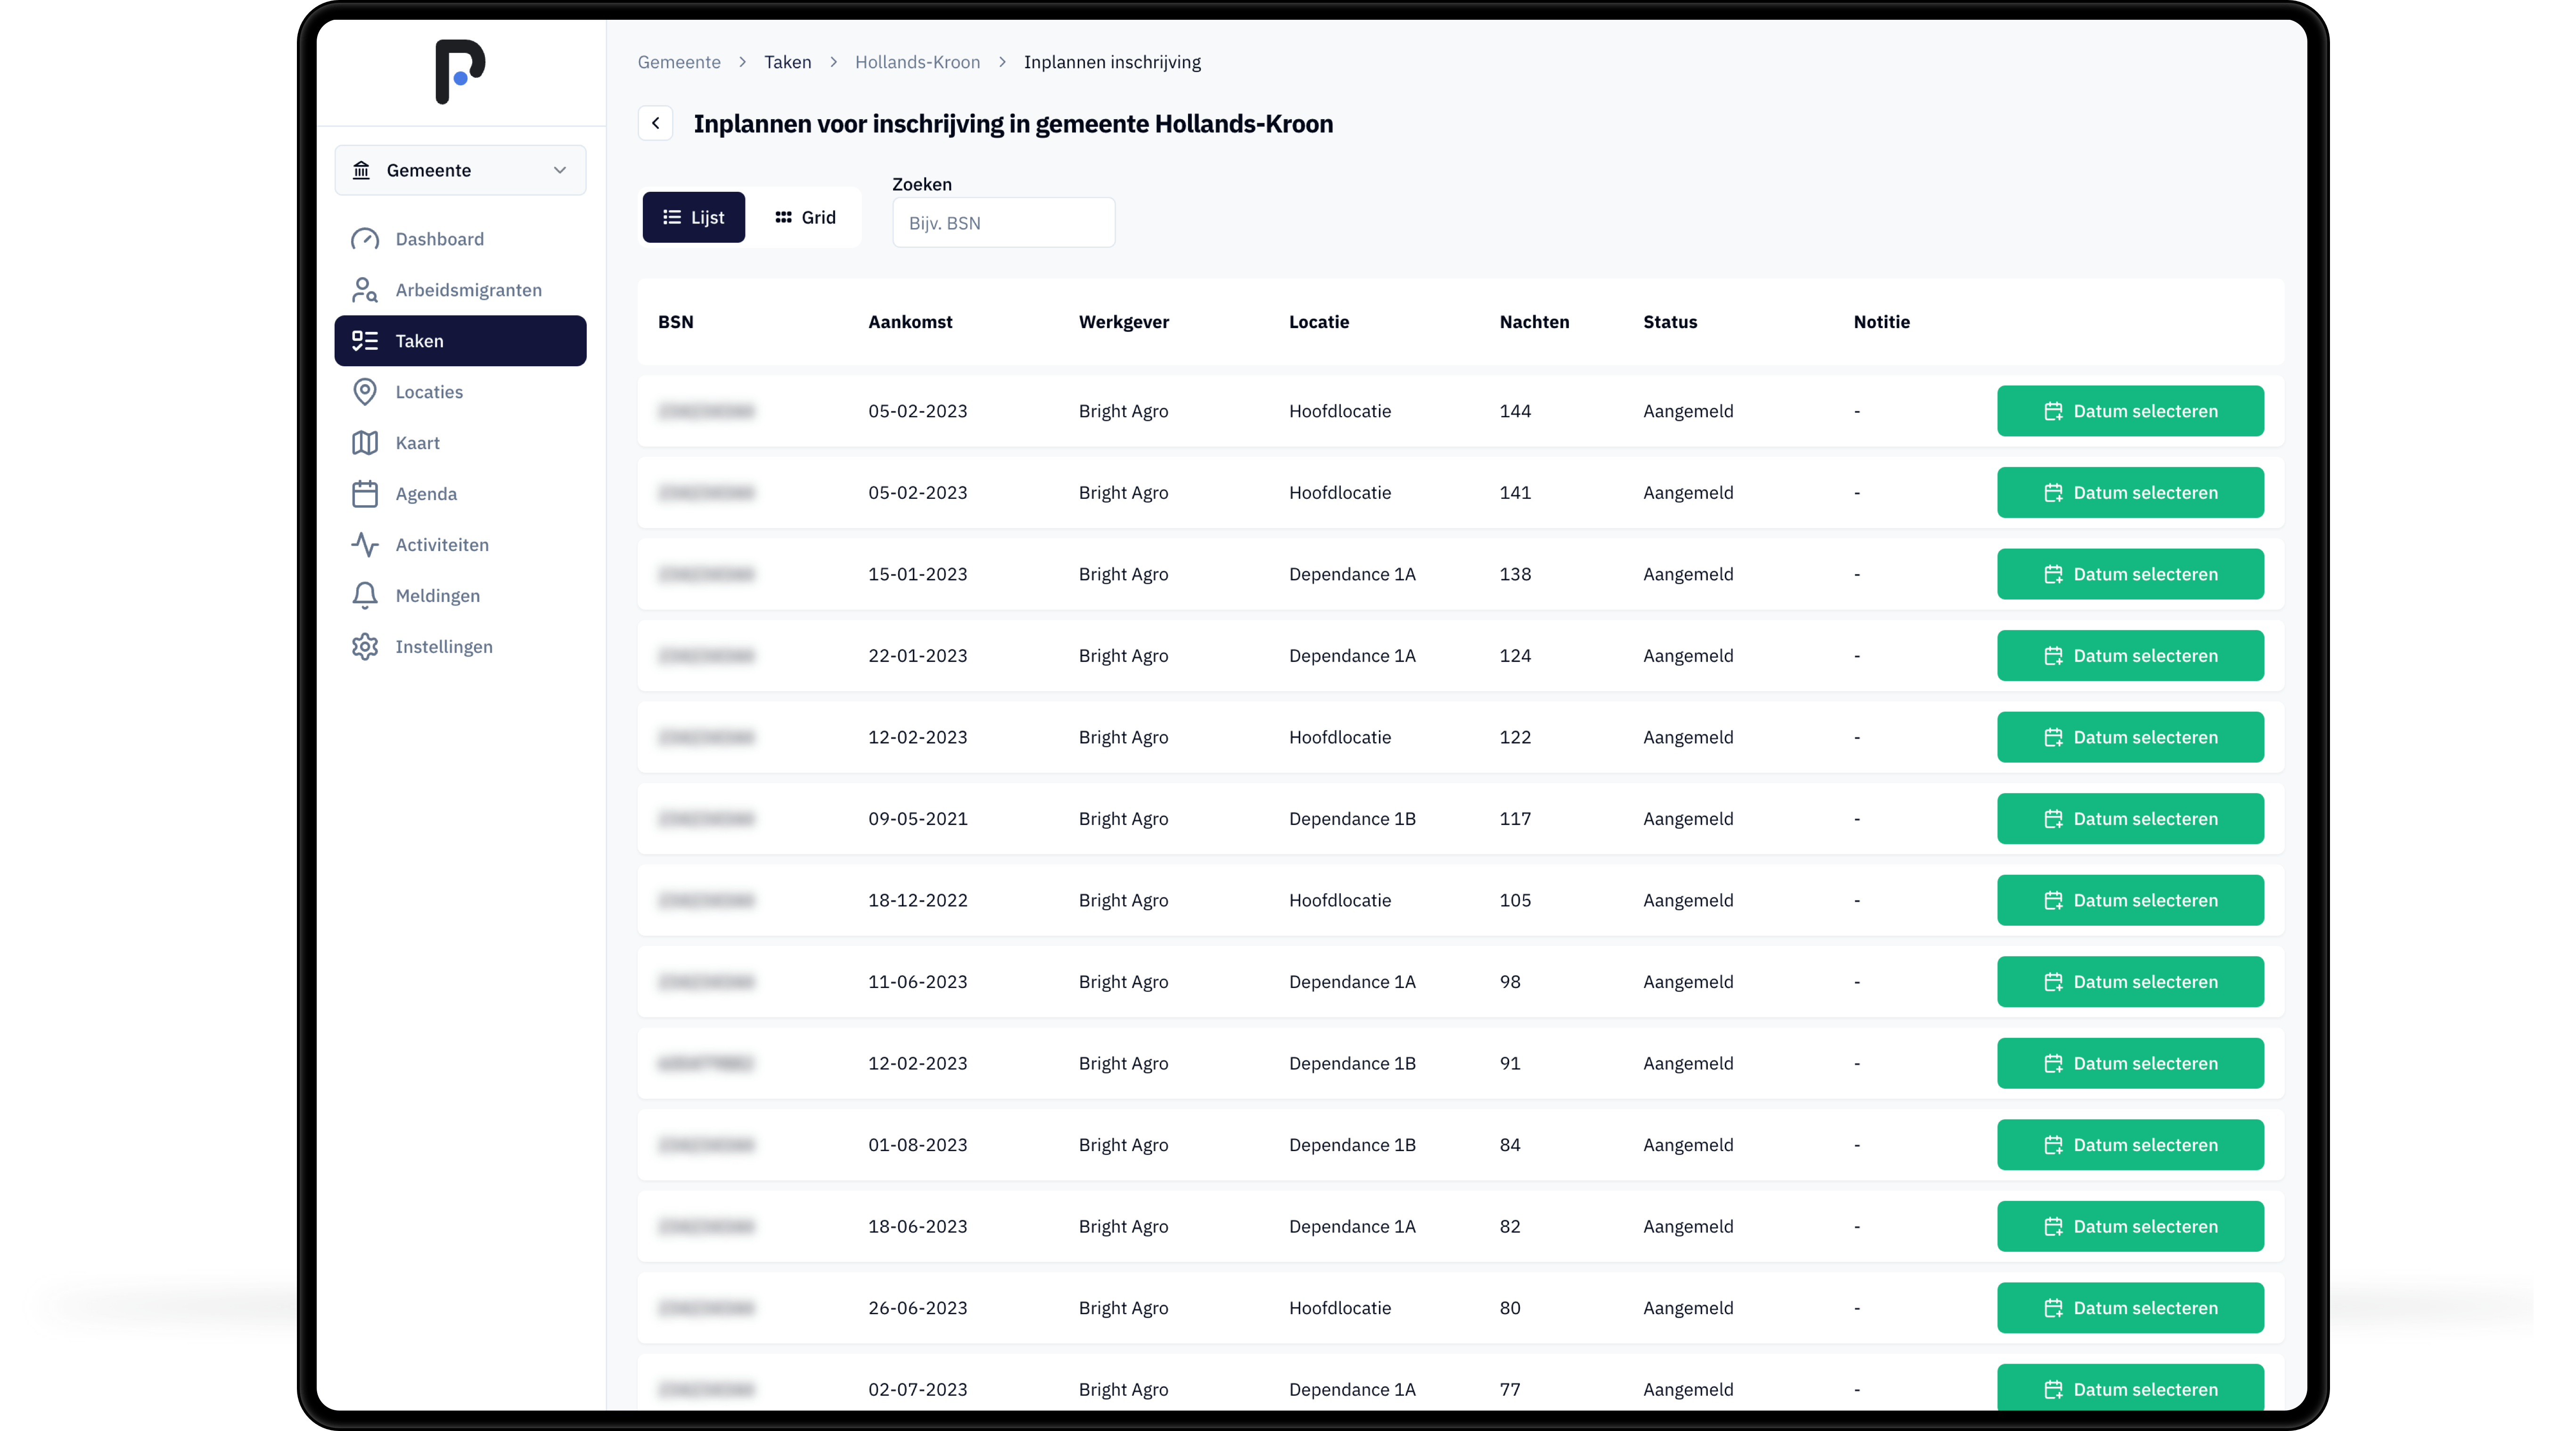Switch to Grid view
Screen dimensions: 2576x1431
pyautogui.click(x=805, y=217)
